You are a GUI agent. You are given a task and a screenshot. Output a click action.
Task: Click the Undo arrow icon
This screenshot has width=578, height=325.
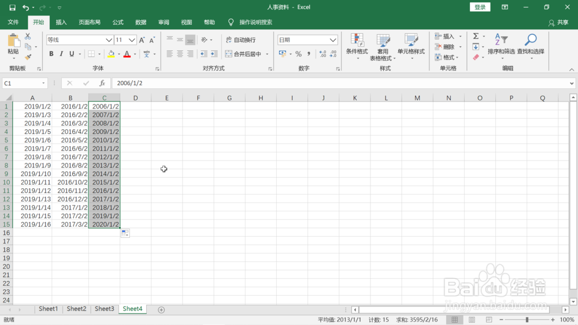coord(25,8)
